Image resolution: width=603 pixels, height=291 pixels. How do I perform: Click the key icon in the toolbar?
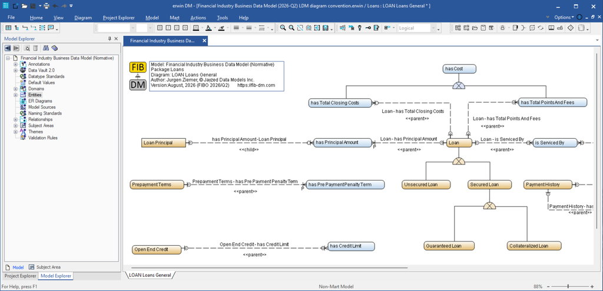(368, 28)
